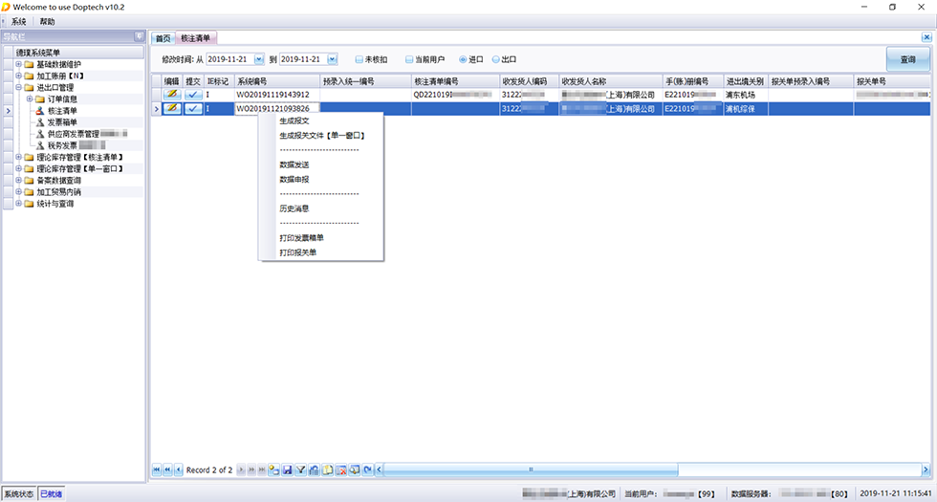Click the 进出境关别 column header
Screen dimensions: 937x502
click(745, 81)
